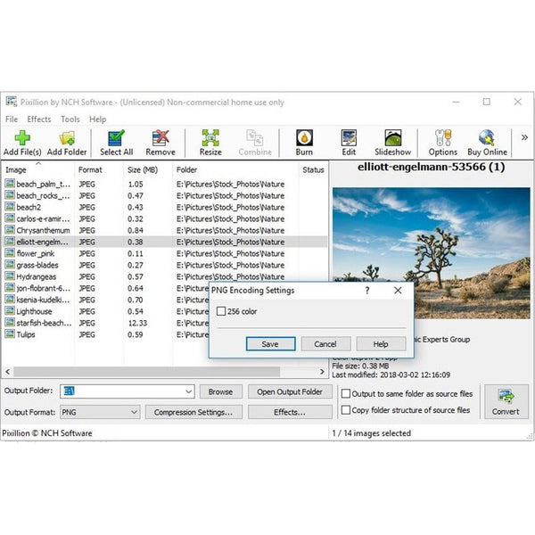
Task: Click the file icon of flower_pink row
Action: [x=10, y=253]
